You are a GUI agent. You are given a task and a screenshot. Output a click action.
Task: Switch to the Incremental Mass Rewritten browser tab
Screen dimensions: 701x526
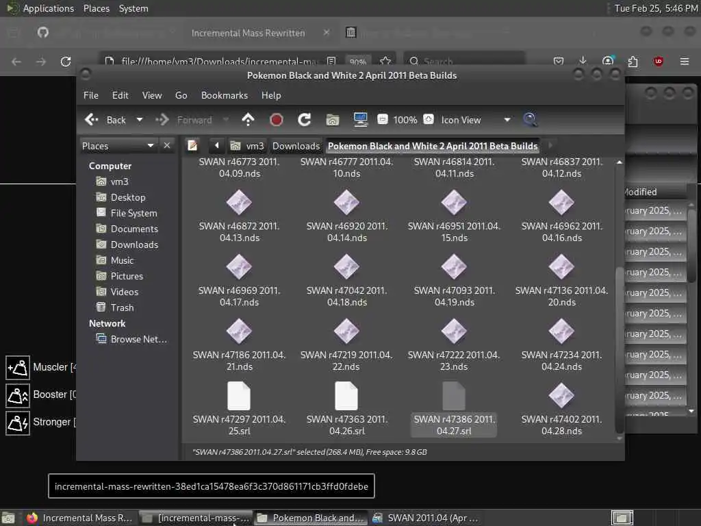[248, 33]
